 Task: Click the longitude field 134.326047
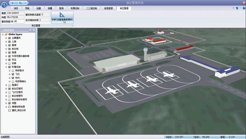pos(15,13)
